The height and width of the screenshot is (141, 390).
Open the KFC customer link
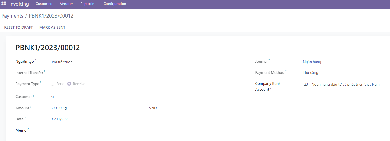coord(54,97)
